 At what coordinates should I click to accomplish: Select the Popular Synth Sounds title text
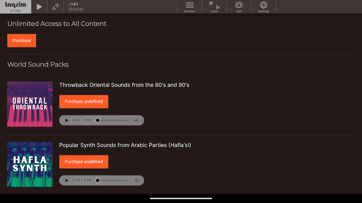125,145
